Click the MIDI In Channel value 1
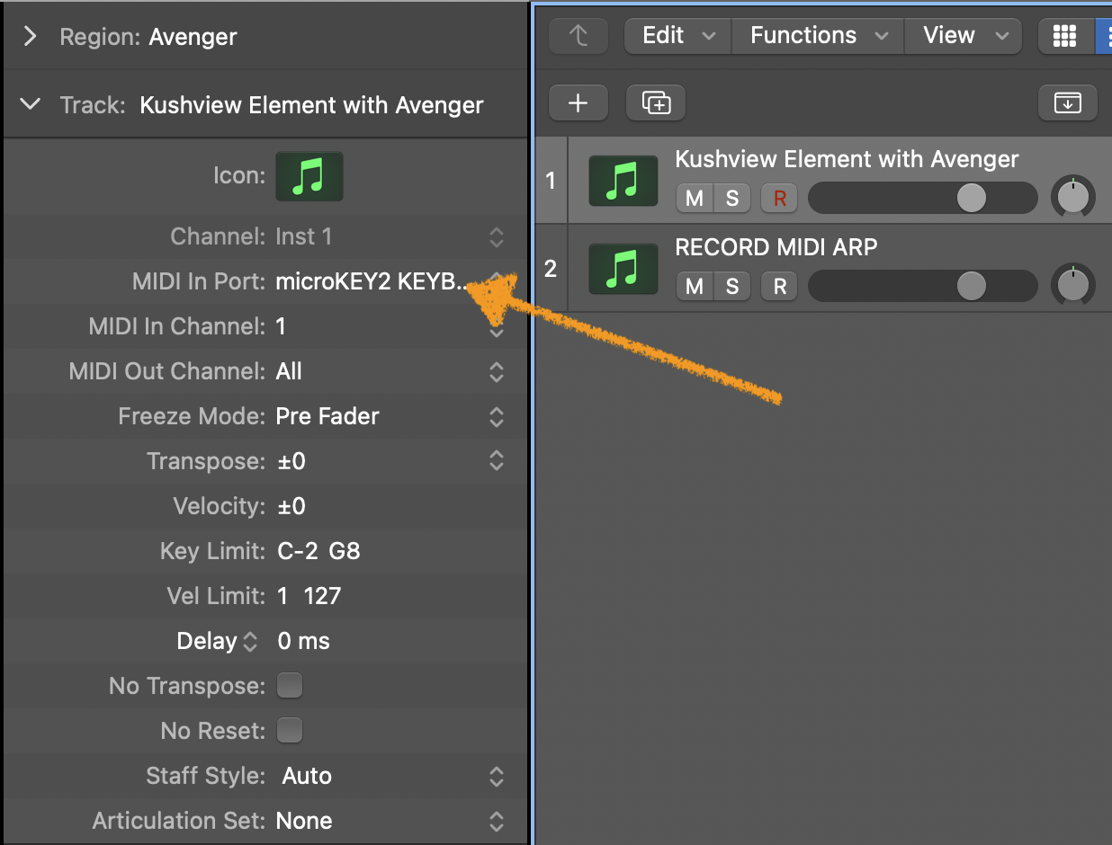Image resolution: width=1112 pixels, height=845 pixels. 281,326
